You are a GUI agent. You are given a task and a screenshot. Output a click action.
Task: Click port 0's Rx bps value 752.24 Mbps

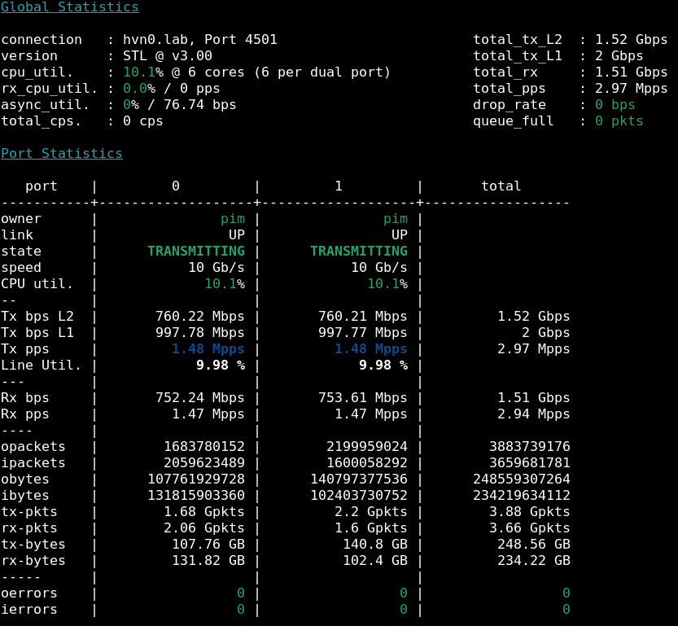click(x=199, y=398)
